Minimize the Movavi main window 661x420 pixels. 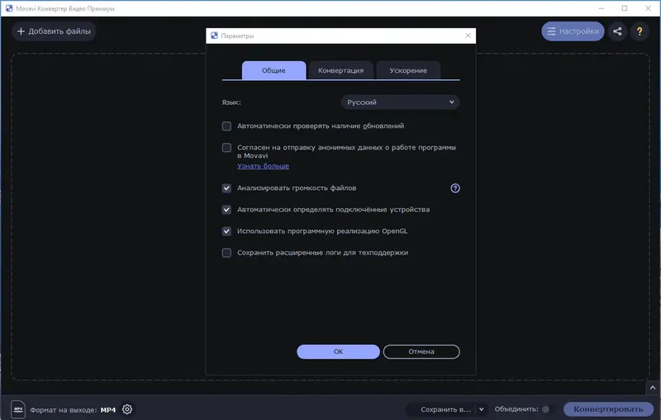coord(602,8)
